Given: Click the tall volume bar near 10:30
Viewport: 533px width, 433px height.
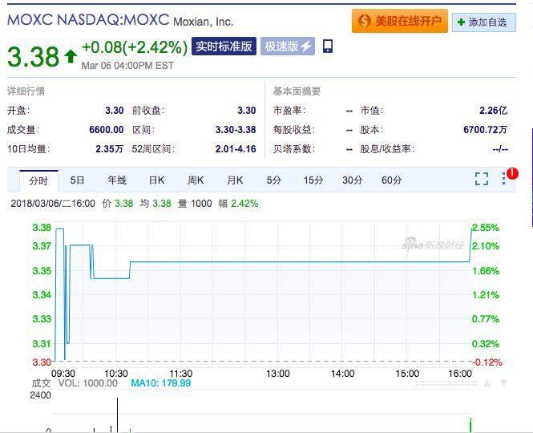Looking at the screenshot, I should click(117, 415).
